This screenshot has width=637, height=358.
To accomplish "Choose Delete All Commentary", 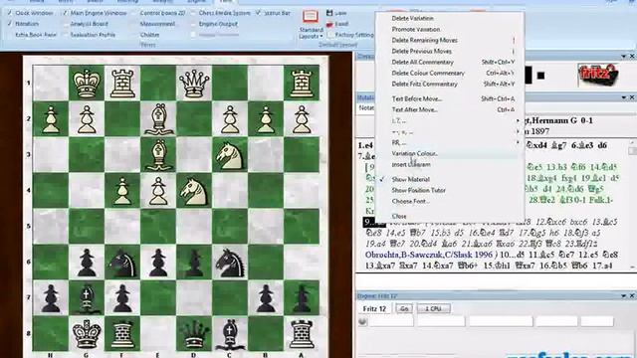I will 422,62.
